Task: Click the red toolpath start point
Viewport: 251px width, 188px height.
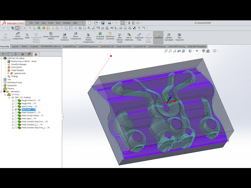Action: (x=111, y=56)
